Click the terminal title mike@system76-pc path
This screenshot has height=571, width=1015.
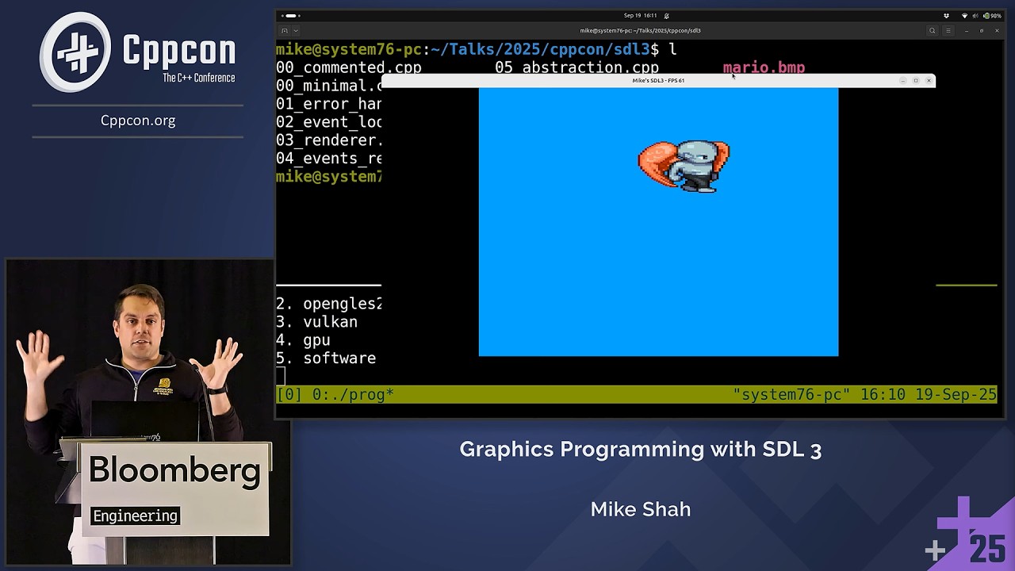[x=640, y=31]
